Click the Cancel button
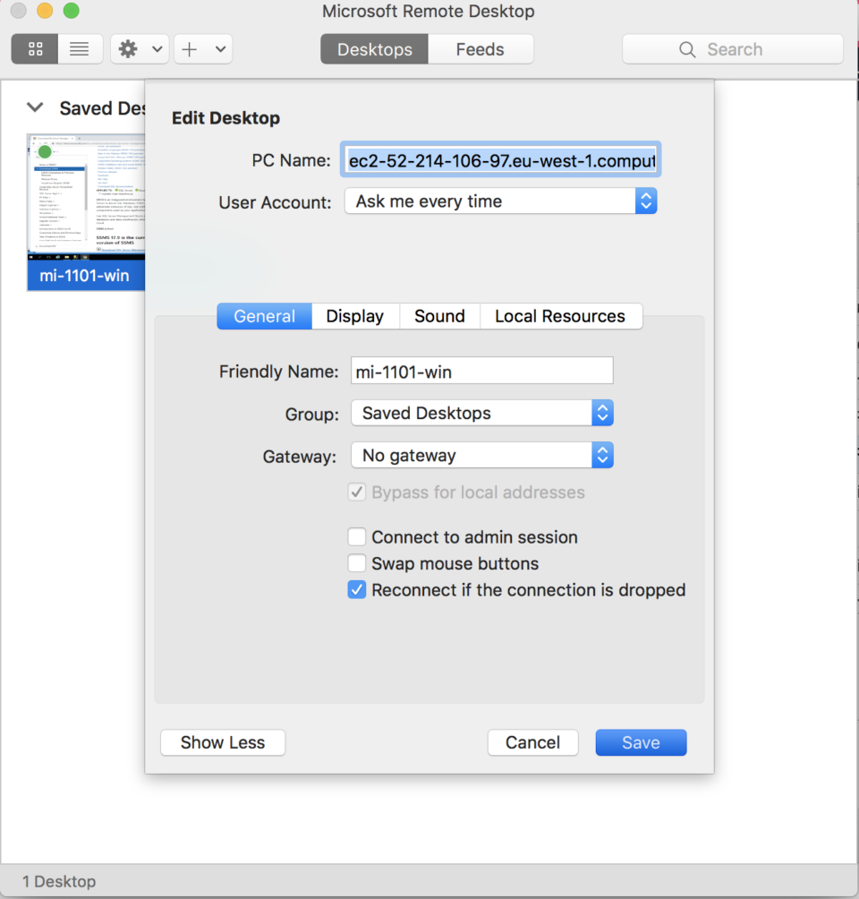This screenshot has width=859, height=899. 532,742
